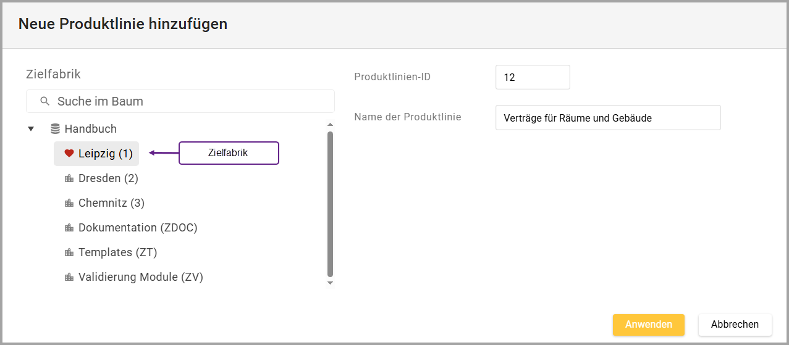Cancel with the Abbrechen button
Image resolution: width=789 pixels, height=345 pixels.
click(x=735, y=325)
